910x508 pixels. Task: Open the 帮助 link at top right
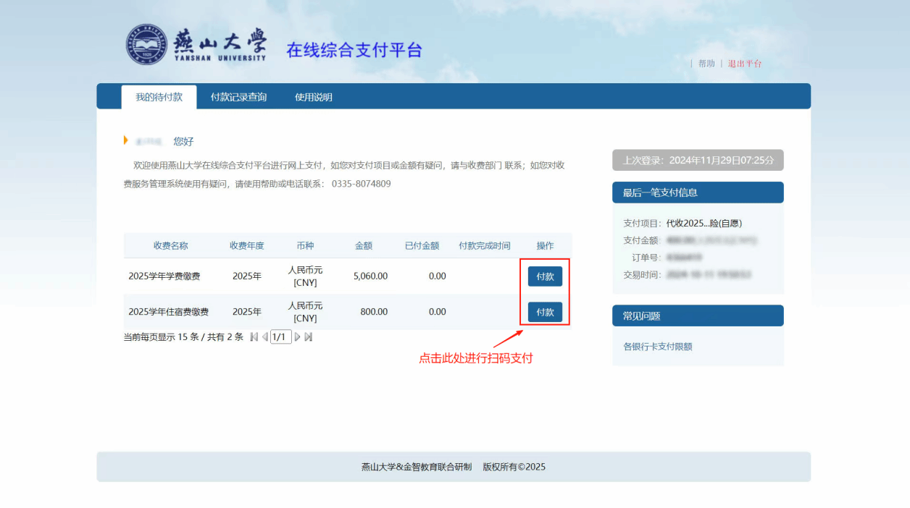tap(706, 64)
